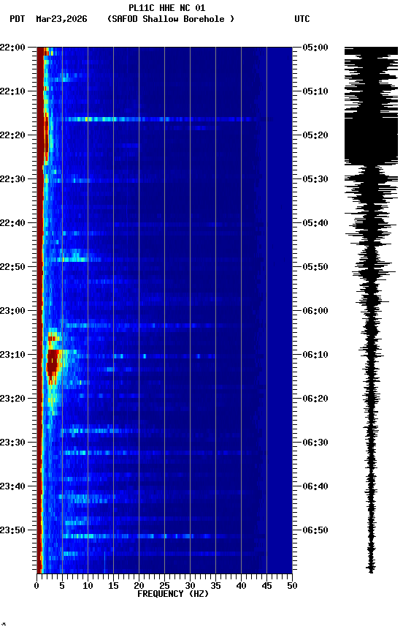The width and height of the screenshot is (403, 632).
Task: Click the FREQUENCY (HZ) axis title
Action: 173,594
